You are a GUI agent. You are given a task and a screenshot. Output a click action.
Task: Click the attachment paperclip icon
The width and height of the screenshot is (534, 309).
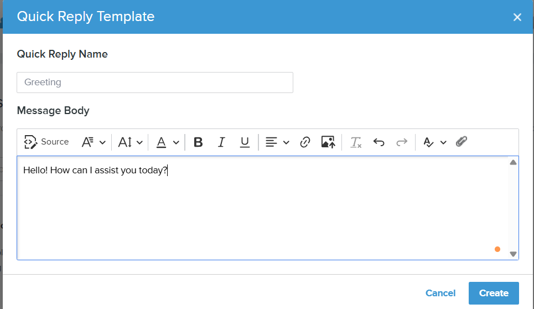462,142
